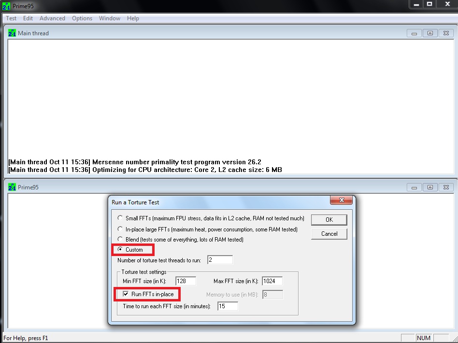Click the Torture test settings group label
The height and width of the screenshot is (343, 458).
point(144,272)
